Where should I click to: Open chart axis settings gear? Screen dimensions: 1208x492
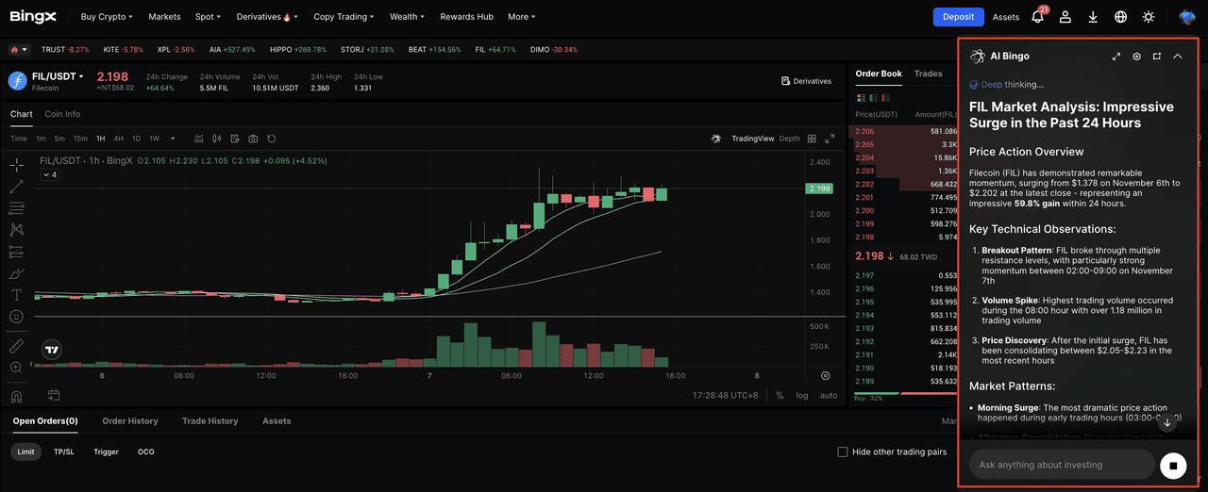click(826, 375)
